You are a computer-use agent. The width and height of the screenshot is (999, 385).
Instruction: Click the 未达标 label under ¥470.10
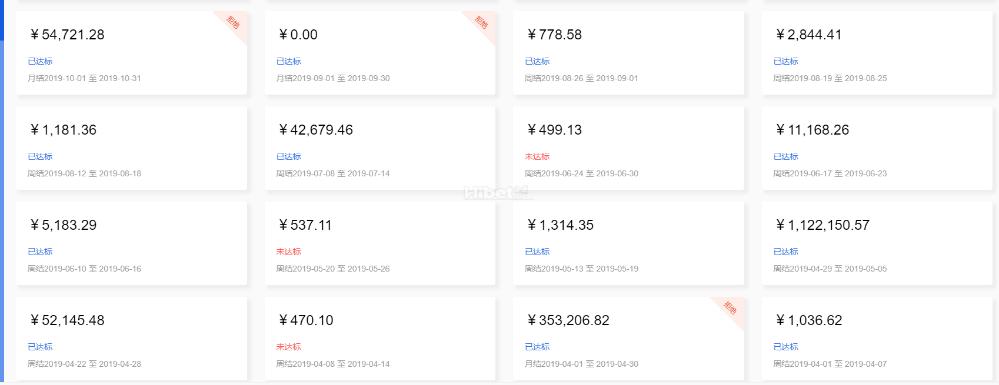click(x=289, y=347)
